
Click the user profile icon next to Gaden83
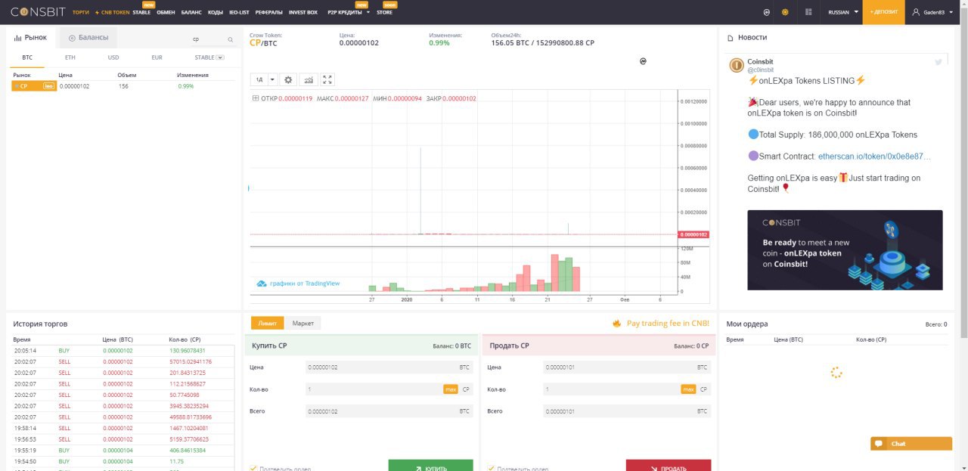(916, 12)
